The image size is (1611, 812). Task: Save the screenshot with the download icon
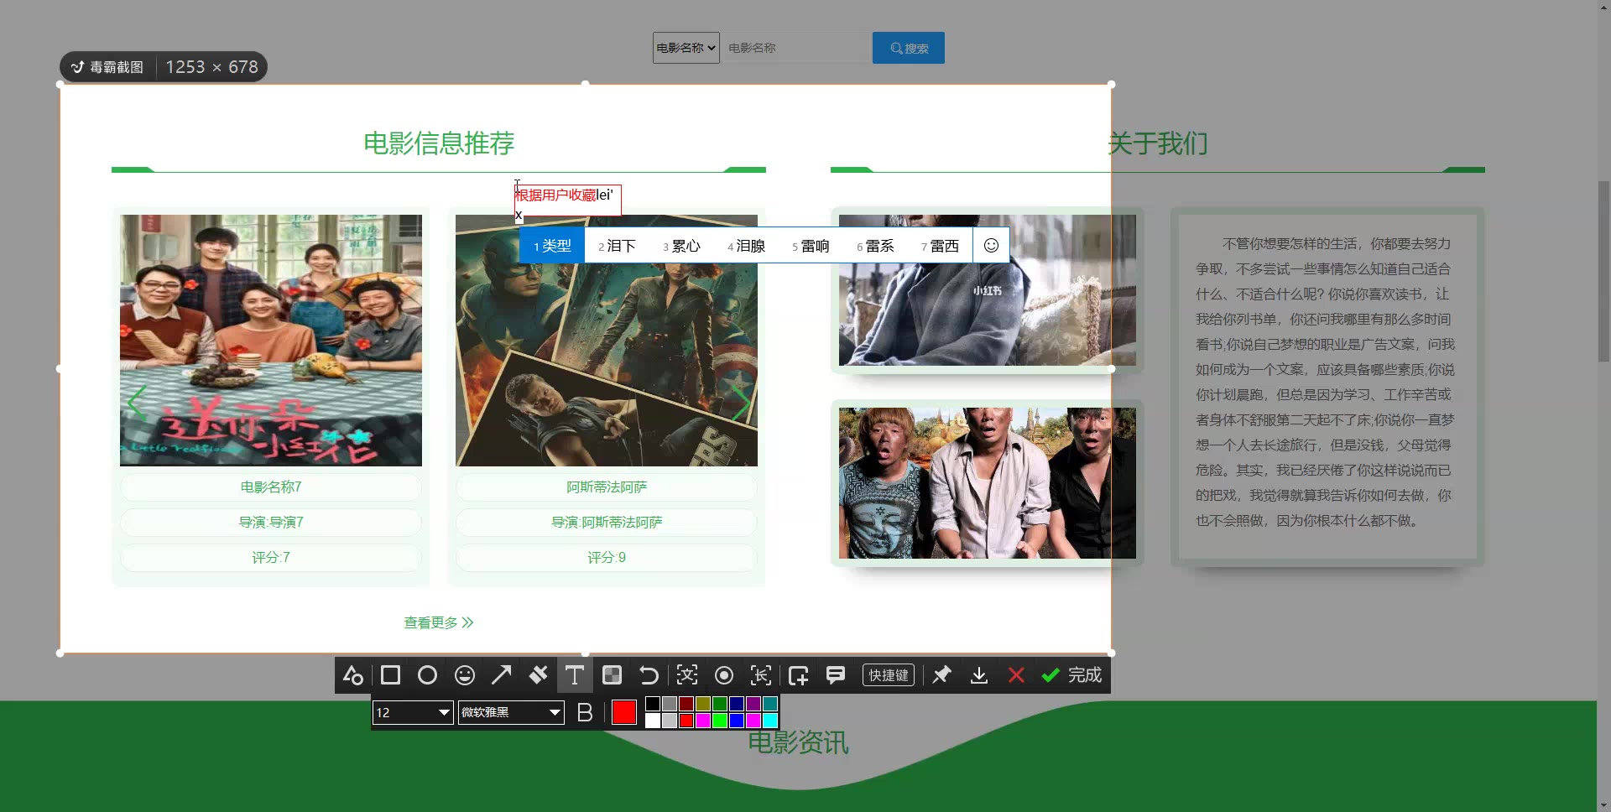tap(978, 675)
